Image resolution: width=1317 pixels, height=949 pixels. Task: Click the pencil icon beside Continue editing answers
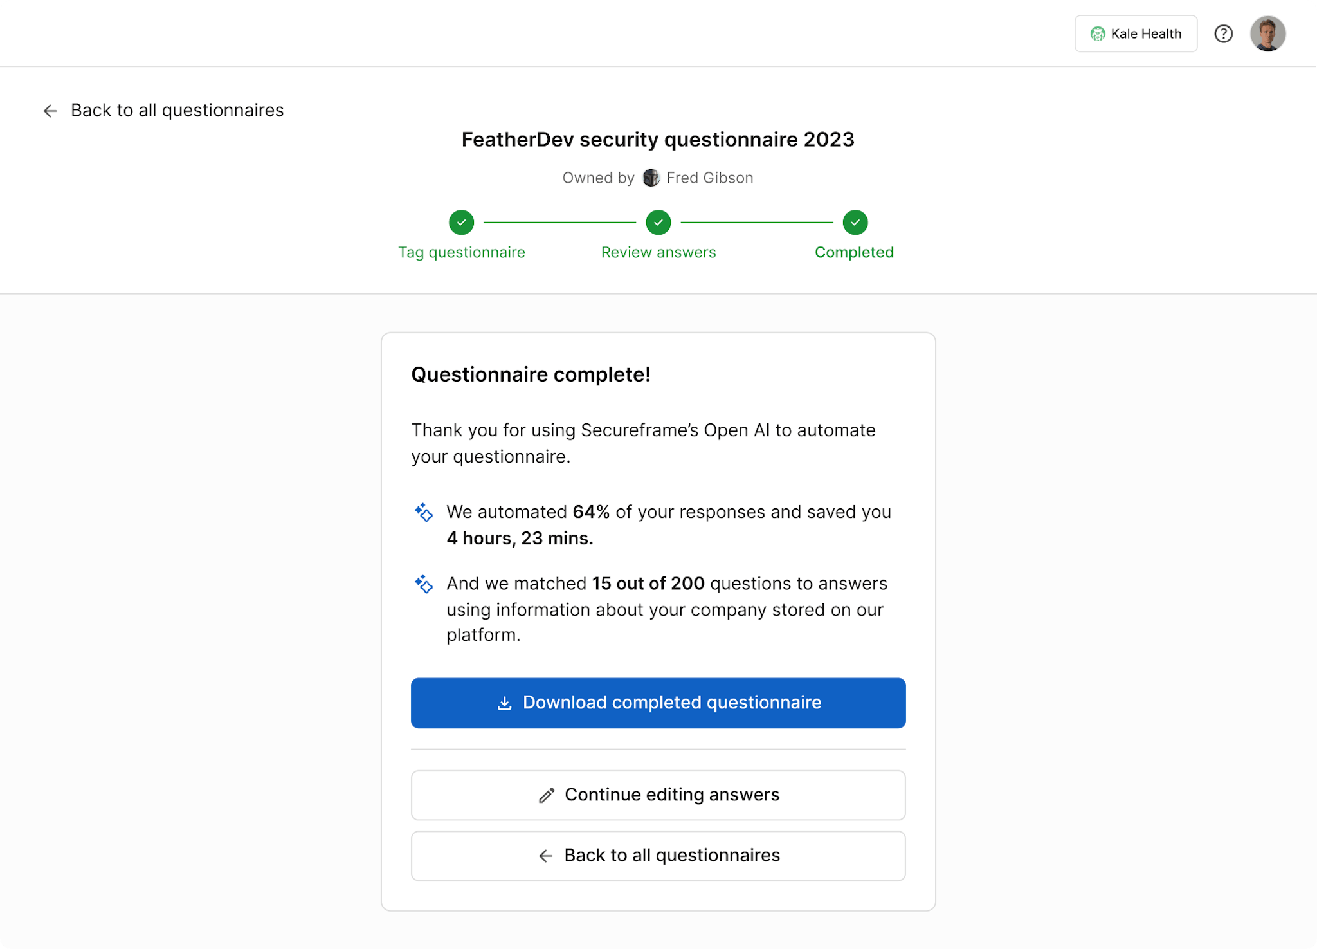pos(546,795)
